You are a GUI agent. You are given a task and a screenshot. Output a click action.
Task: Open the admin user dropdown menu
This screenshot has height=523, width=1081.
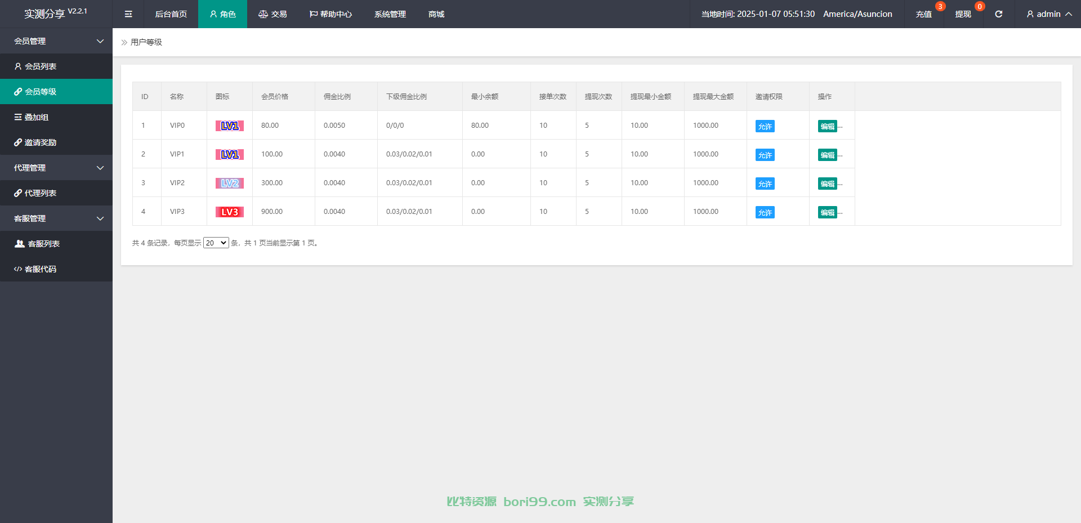(1048, 14)
